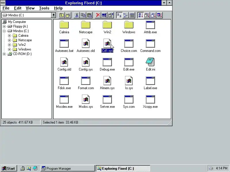The image size is (230, 172).
Task: Select the Attrib.exe file icon
Action: (x=150, y=25)
